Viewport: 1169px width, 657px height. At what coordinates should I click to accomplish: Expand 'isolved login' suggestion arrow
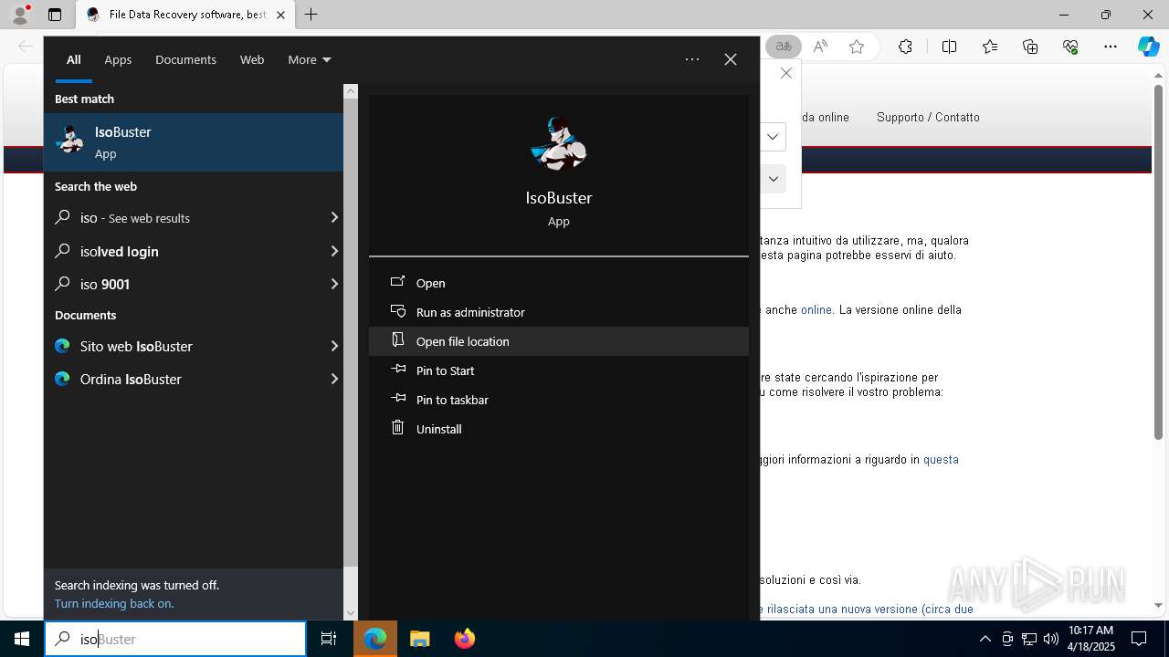[334, 251]
